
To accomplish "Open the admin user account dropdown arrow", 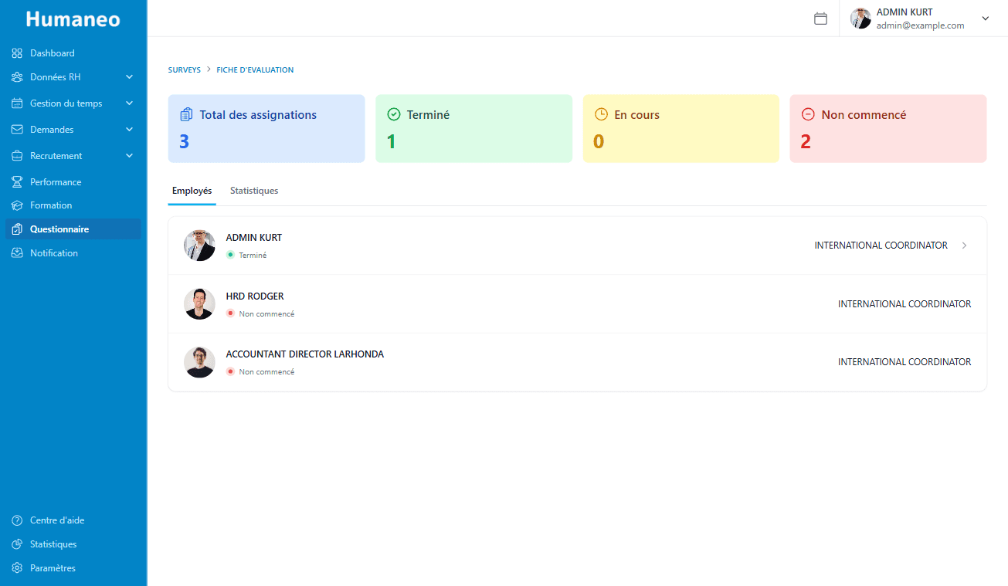I will [985, 19].
